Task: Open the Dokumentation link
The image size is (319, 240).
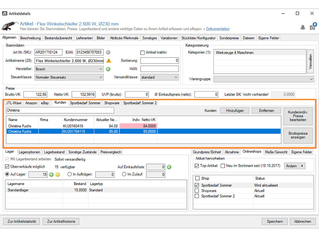Action: click(218, 29)
